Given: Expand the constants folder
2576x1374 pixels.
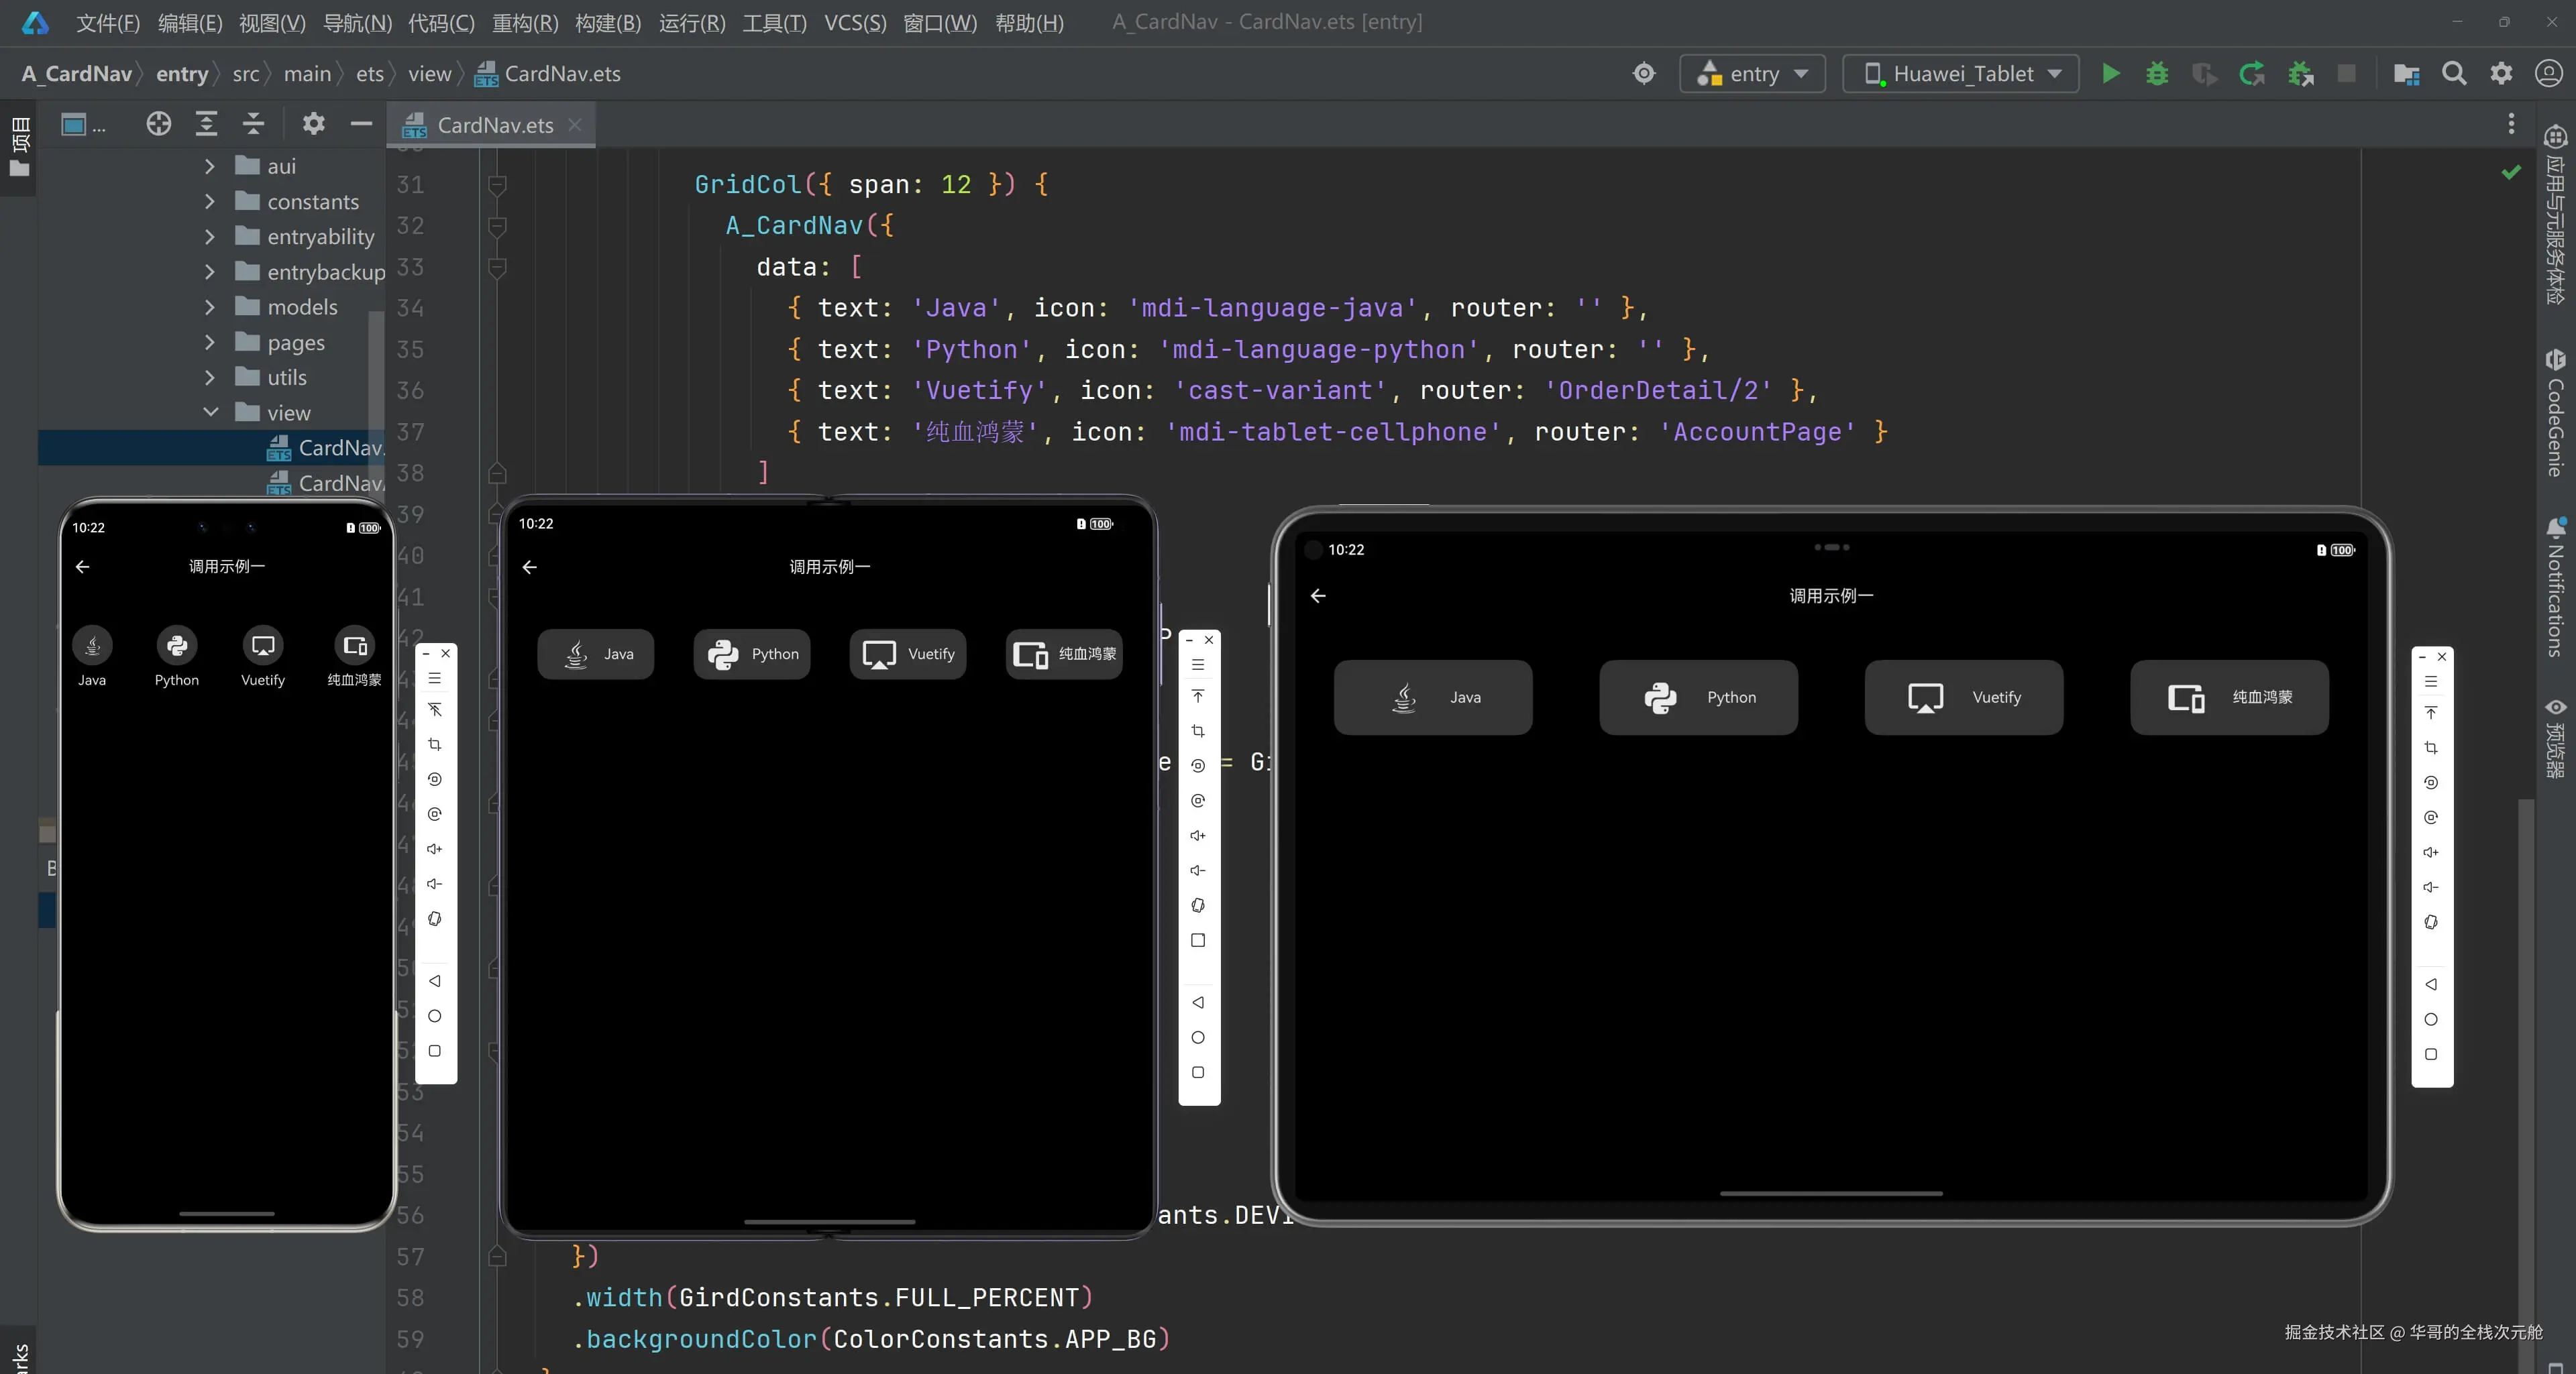Looking at the screenshot, I should [x=209, y=202].
